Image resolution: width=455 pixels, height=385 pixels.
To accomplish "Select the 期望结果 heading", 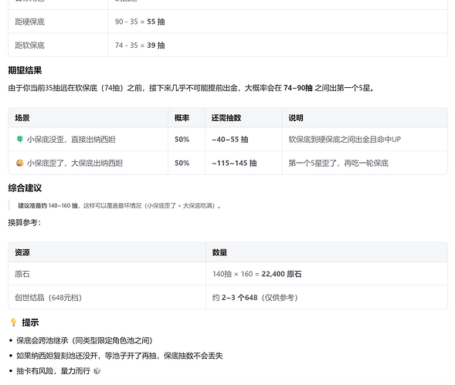I will [x=25, y=70].
